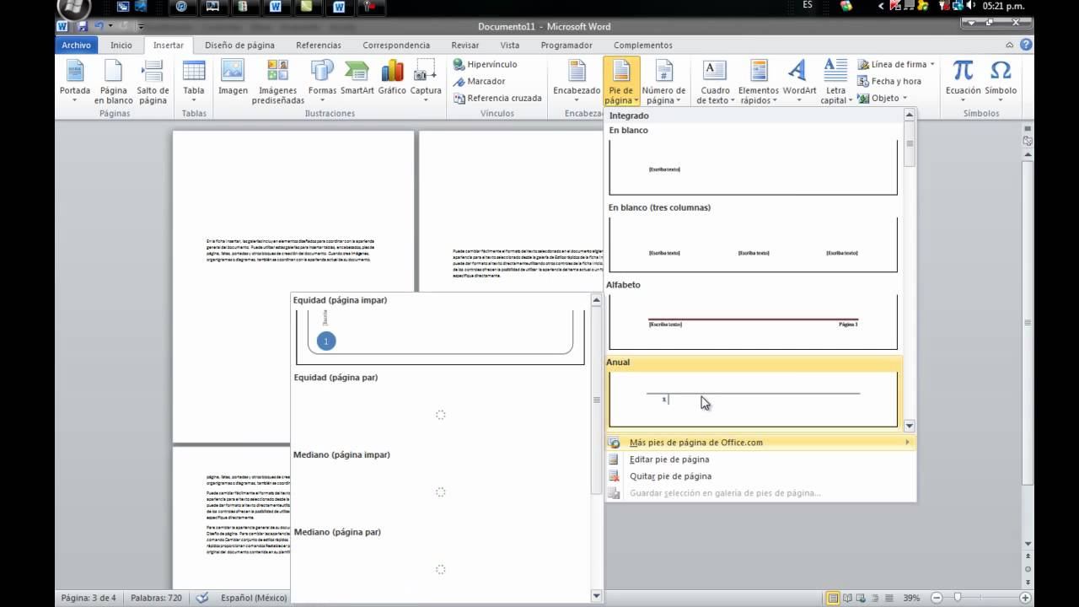This screenshot has width=1079, height=607.
Task: Insert a Referencia cruzada
Action: click(x=497, y=98)
